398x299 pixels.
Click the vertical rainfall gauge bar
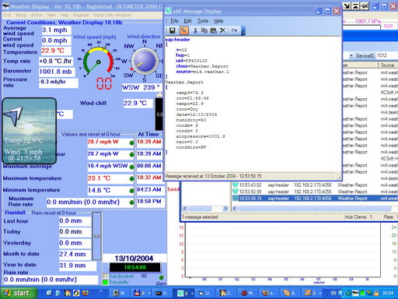click(x=96, y=236)
